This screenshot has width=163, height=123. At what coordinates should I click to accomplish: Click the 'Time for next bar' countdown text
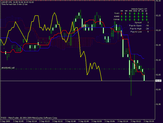click(x=14, y=4)
